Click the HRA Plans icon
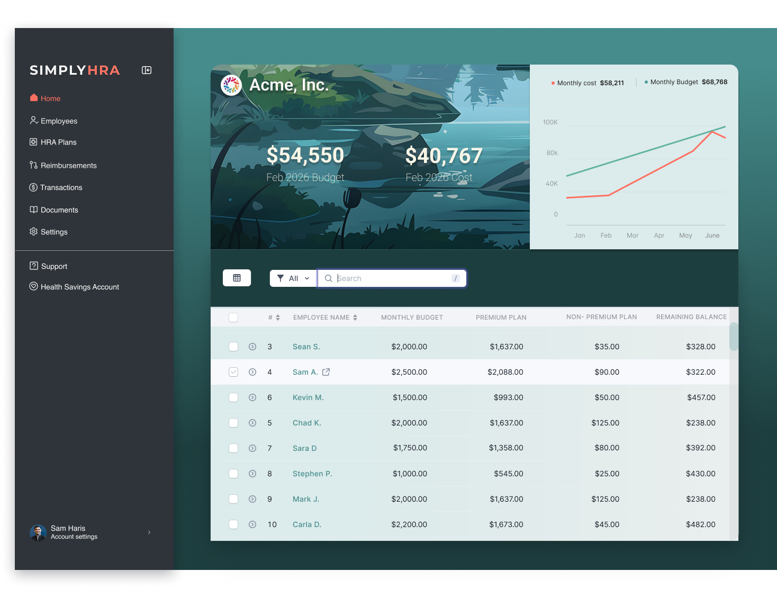The width and height of the screenshot is (777, 589). (33, 142)
